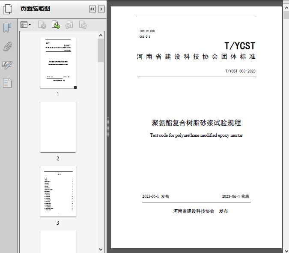289x253 pixels.
Task: Click the delete pages icon
Action: click(42, 25)
